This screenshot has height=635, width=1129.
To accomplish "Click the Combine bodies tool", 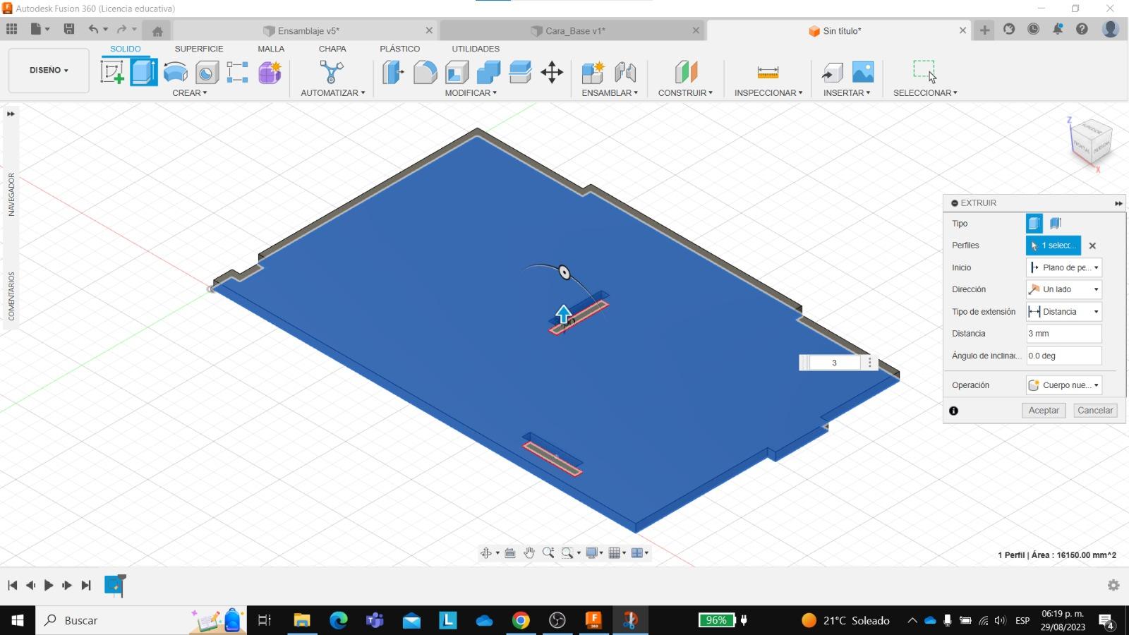I will (x=488, y=72).
